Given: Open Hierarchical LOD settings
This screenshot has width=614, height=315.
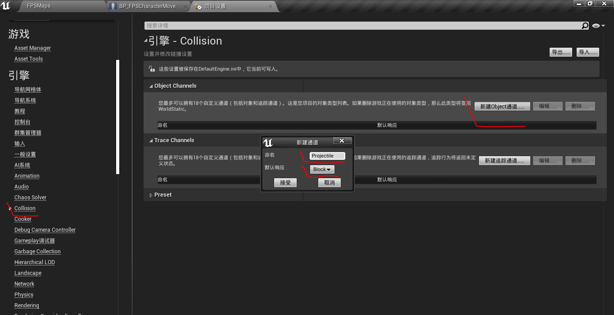Looking at the screenshot, I should pos(35,262).
